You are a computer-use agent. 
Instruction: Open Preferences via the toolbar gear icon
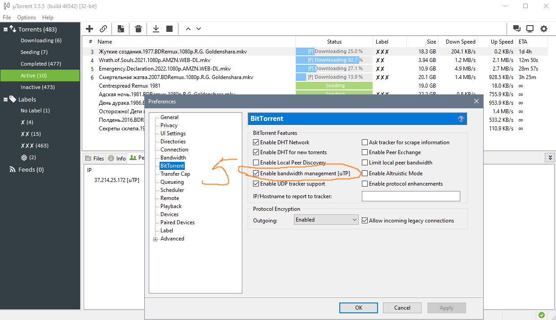(x=544, y=29)
